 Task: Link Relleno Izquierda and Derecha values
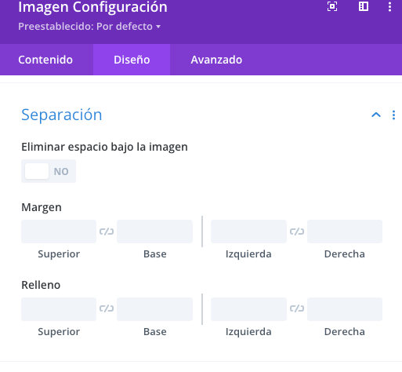[x=297, y=308]
